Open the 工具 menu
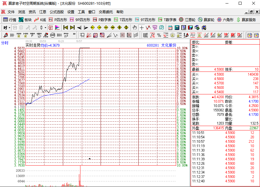This screenshot has height=187, width=260. pos(81,12)
